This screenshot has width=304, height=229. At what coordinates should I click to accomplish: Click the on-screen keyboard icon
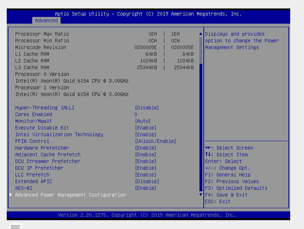(x=15, y=226)
